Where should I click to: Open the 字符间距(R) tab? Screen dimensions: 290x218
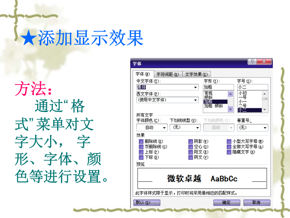click(168, 74)
